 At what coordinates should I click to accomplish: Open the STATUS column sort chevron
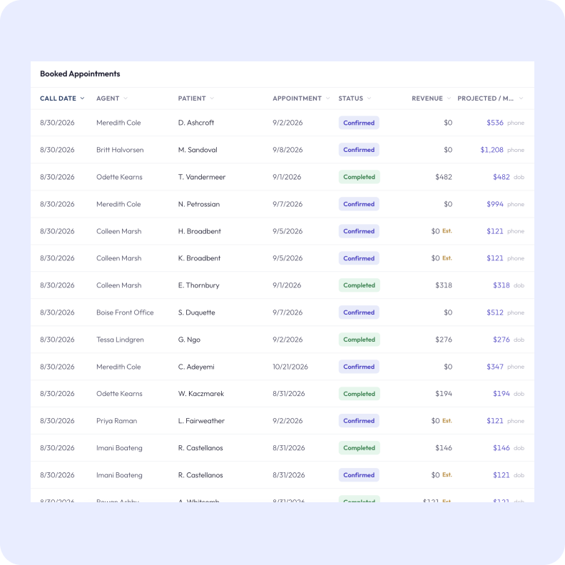369,98
